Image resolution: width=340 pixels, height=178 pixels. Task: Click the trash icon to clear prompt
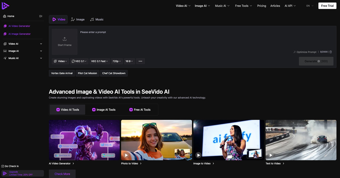pyautogui.click(x=331, y=52)
